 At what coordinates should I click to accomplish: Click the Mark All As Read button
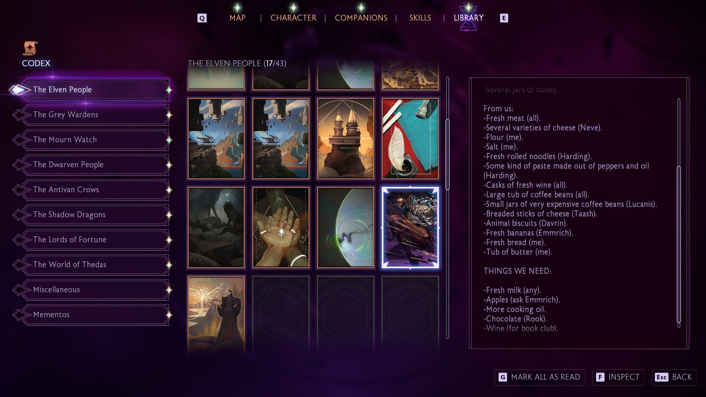539,377
